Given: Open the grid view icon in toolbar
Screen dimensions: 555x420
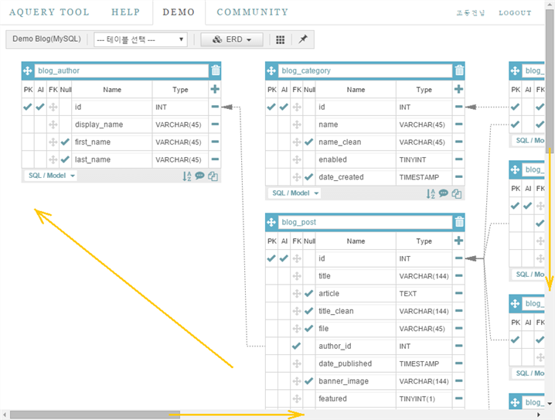Looking at the screenshot, I should [x=280, y=39].
